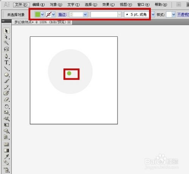Image resolution: width=189 pixels, height=174 pixels.
Task: Click the green fill color swatch
Action: coord(37,15)
